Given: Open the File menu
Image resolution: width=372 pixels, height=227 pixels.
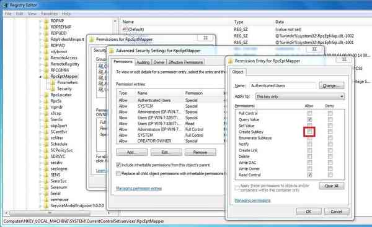Looking at the screenshot, I should point(8,14).
